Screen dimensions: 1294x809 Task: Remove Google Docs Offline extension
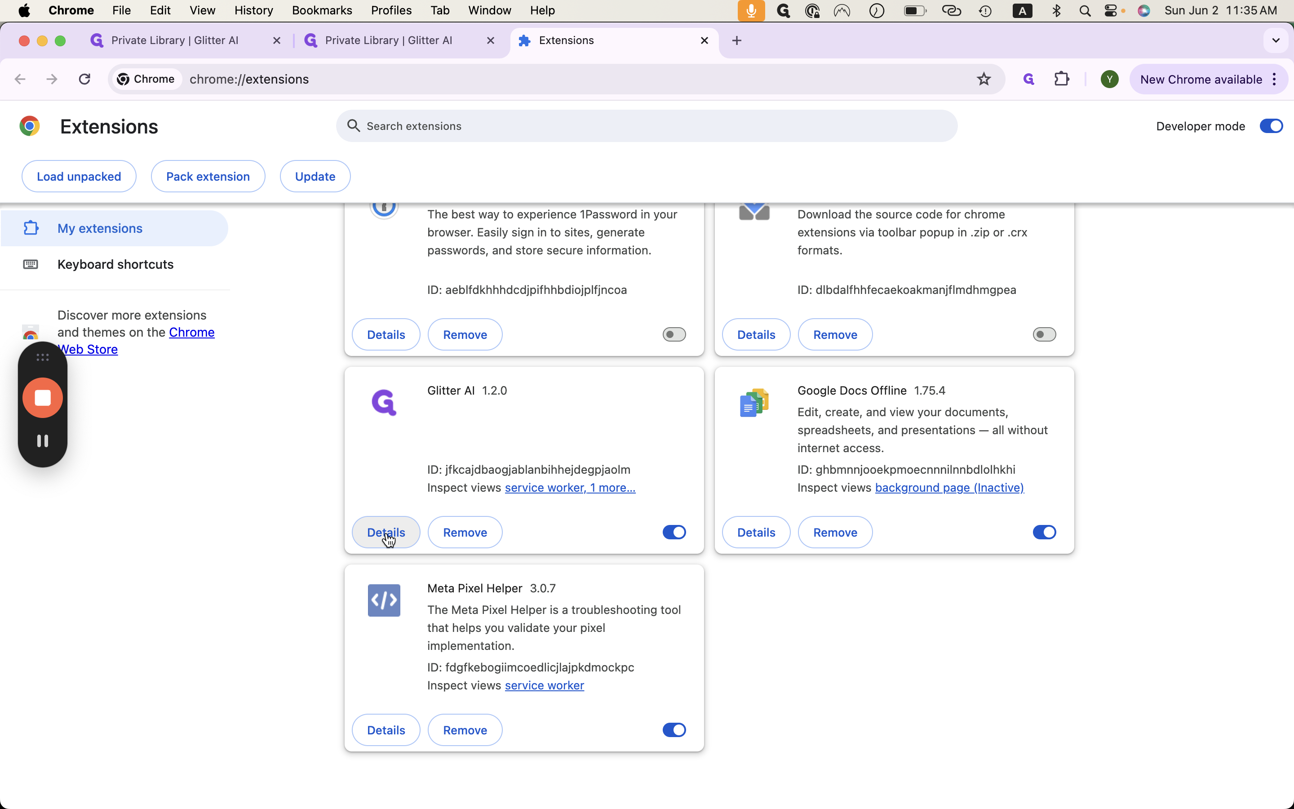click(835, 533)
